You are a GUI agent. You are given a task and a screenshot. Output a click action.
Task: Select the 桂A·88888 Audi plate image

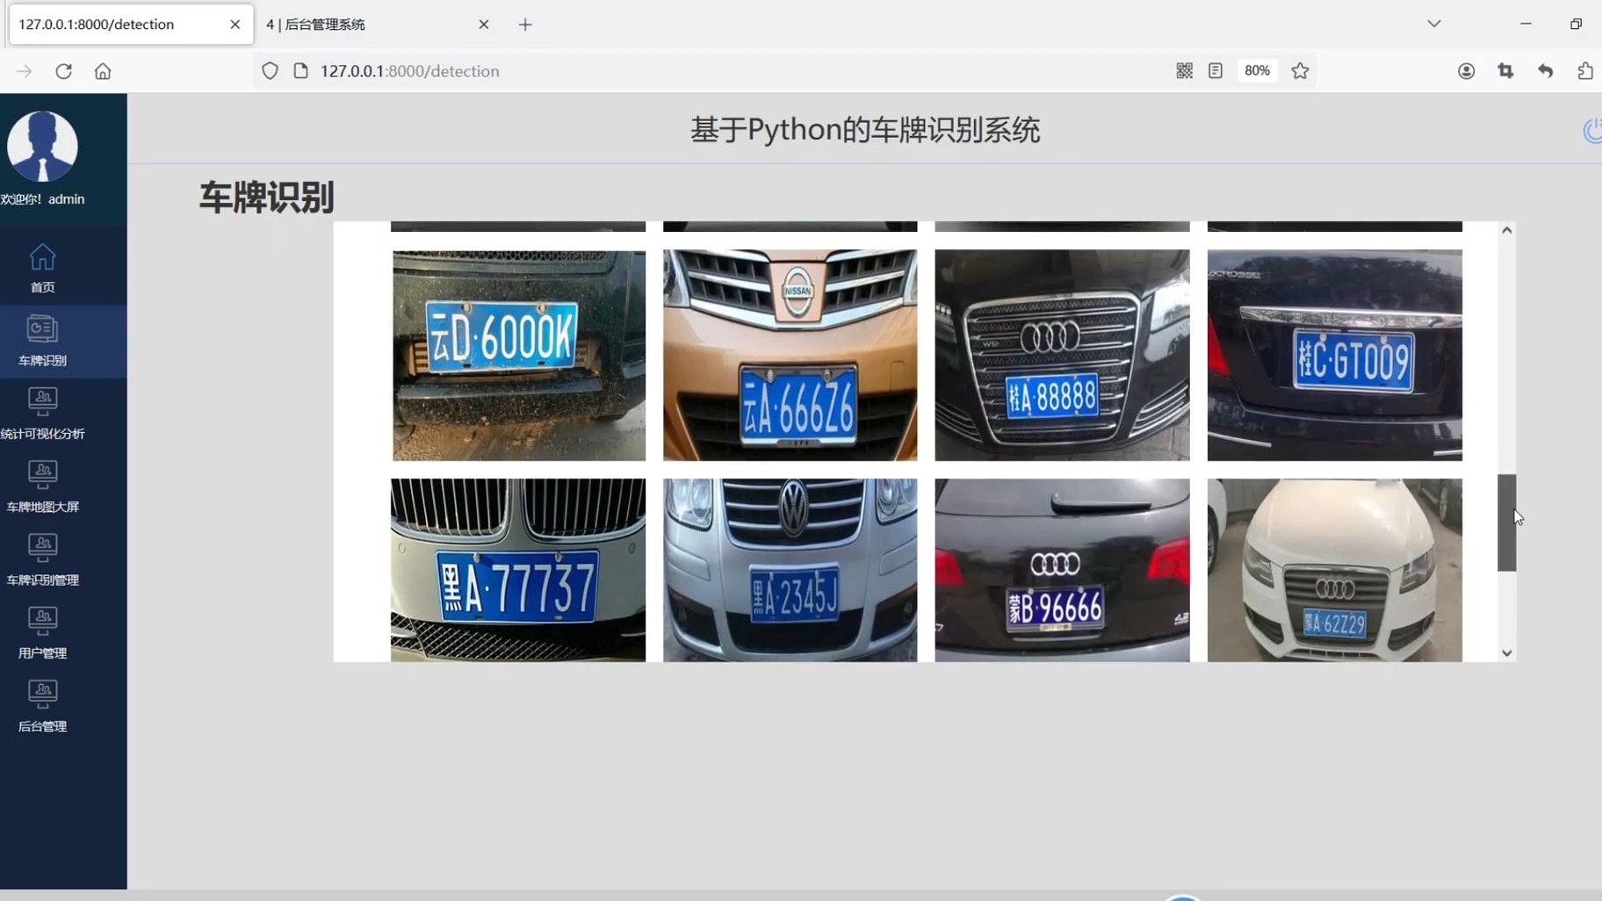1062,355
